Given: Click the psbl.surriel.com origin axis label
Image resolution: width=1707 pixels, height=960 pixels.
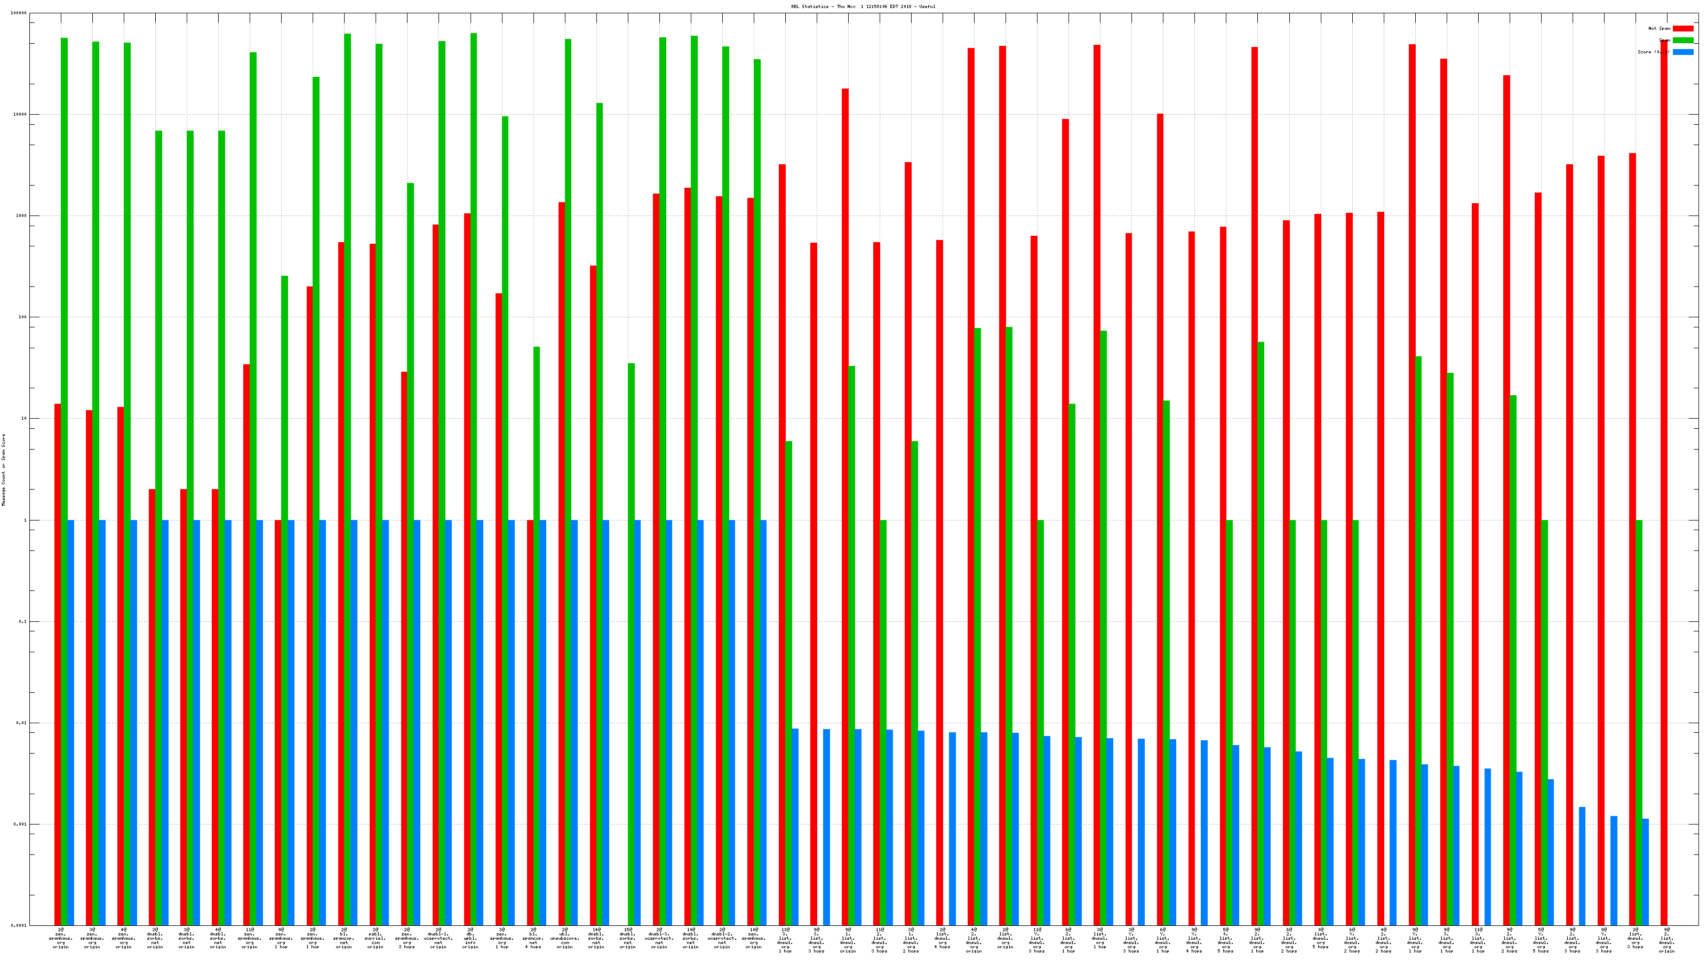Looking at the screenshot, I should 375,938.
